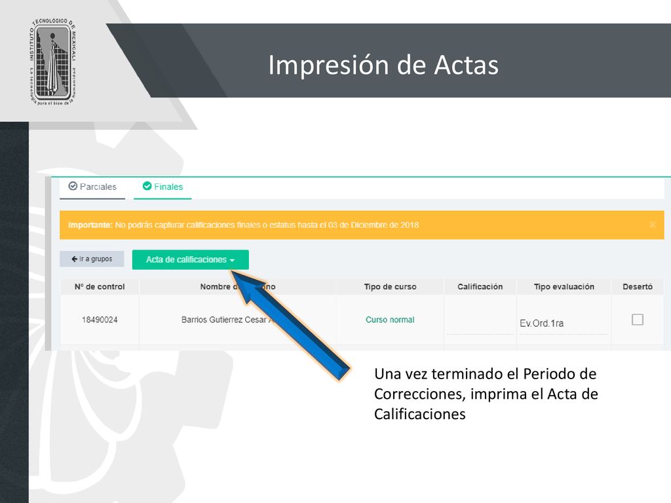Click the Curso normal link
Viewport: 671px width, 503px height.
[x=390, y=320]
